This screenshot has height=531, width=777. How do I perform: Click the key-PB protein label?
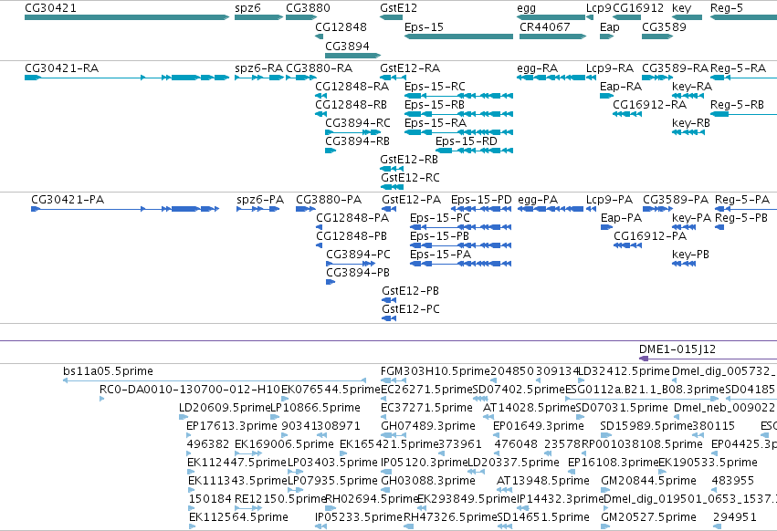[691, 255]
